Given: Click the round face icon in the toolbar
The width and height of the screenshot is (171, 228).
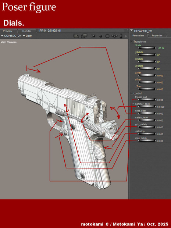Looking at the screenshot, I should 107,36.
